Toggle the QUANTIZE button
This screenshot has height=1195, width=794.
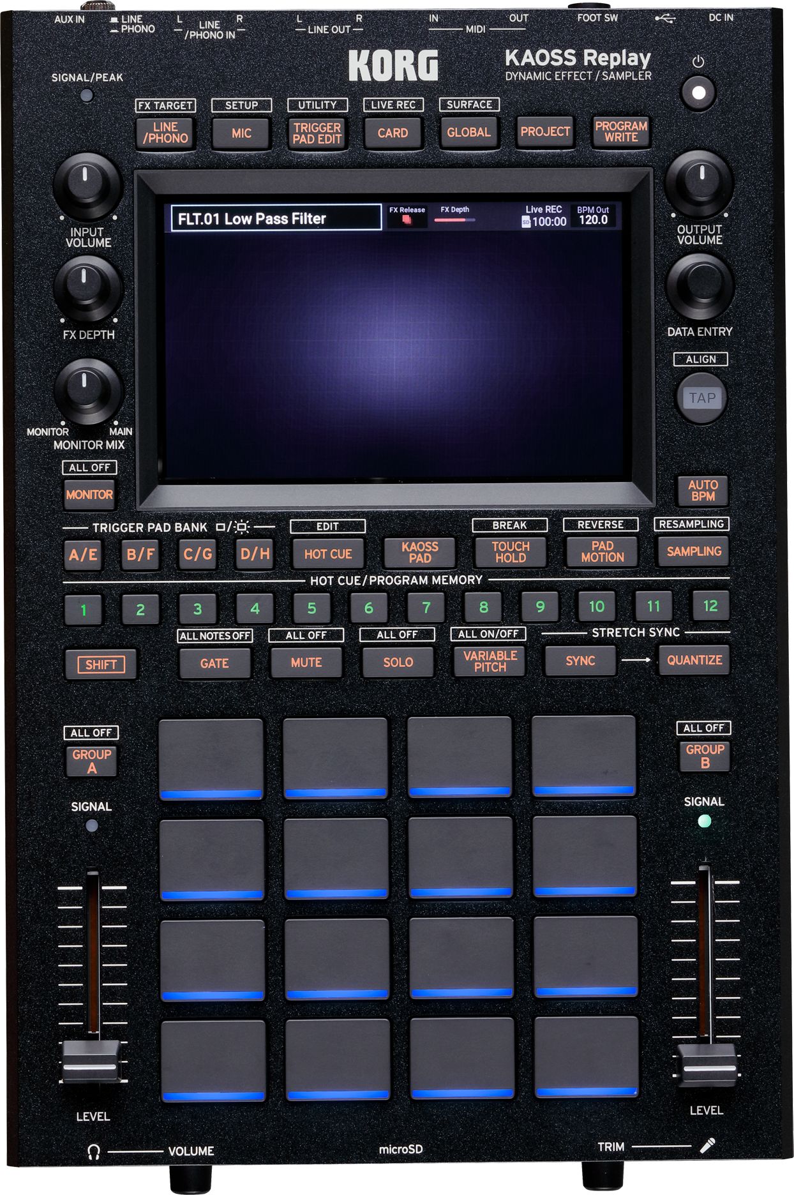[x=694, y=660]
